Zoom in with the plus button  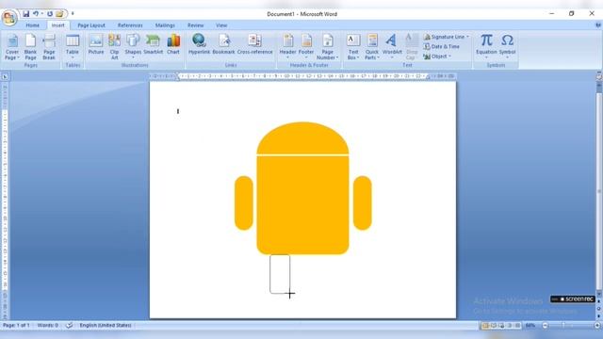click(597, 326)
